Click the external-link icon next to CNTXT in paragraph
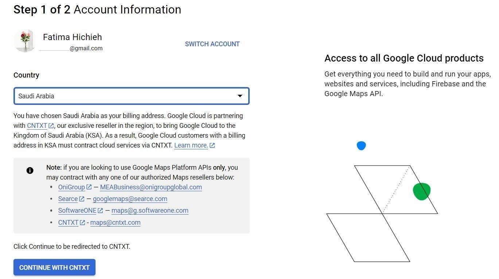 (x=51, y=126)
